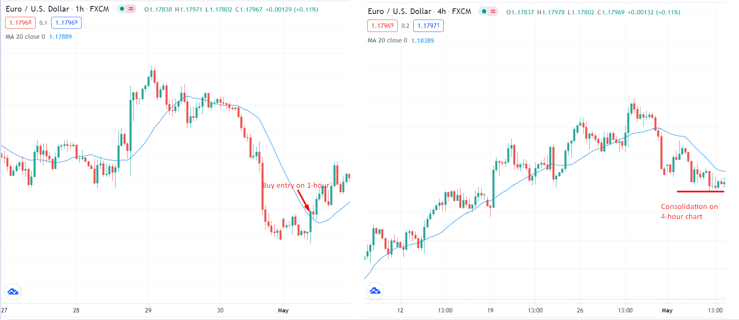Select the red horizontal consolidation support line
Viewport: 739px width, 320px height.
tap(700, 191)
